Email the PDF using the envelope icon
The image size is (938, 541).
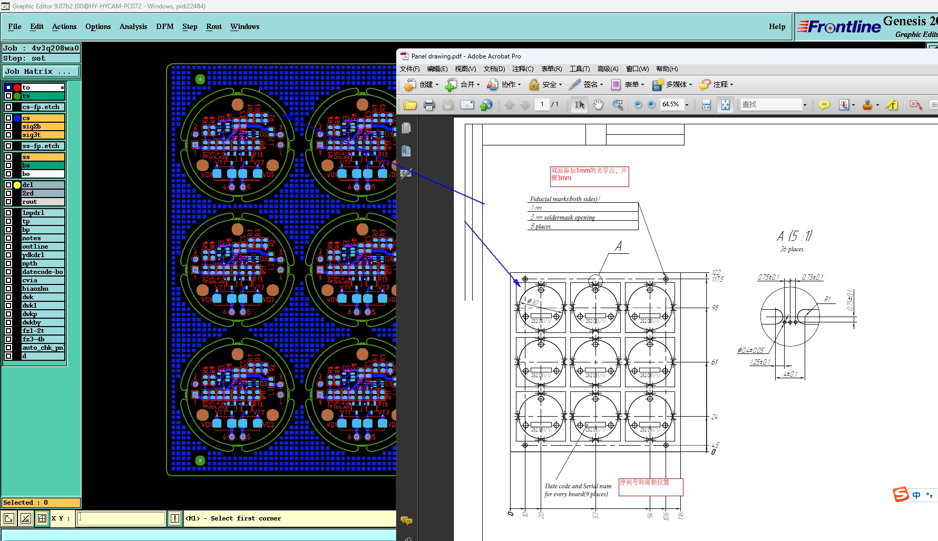click(467, 105)
